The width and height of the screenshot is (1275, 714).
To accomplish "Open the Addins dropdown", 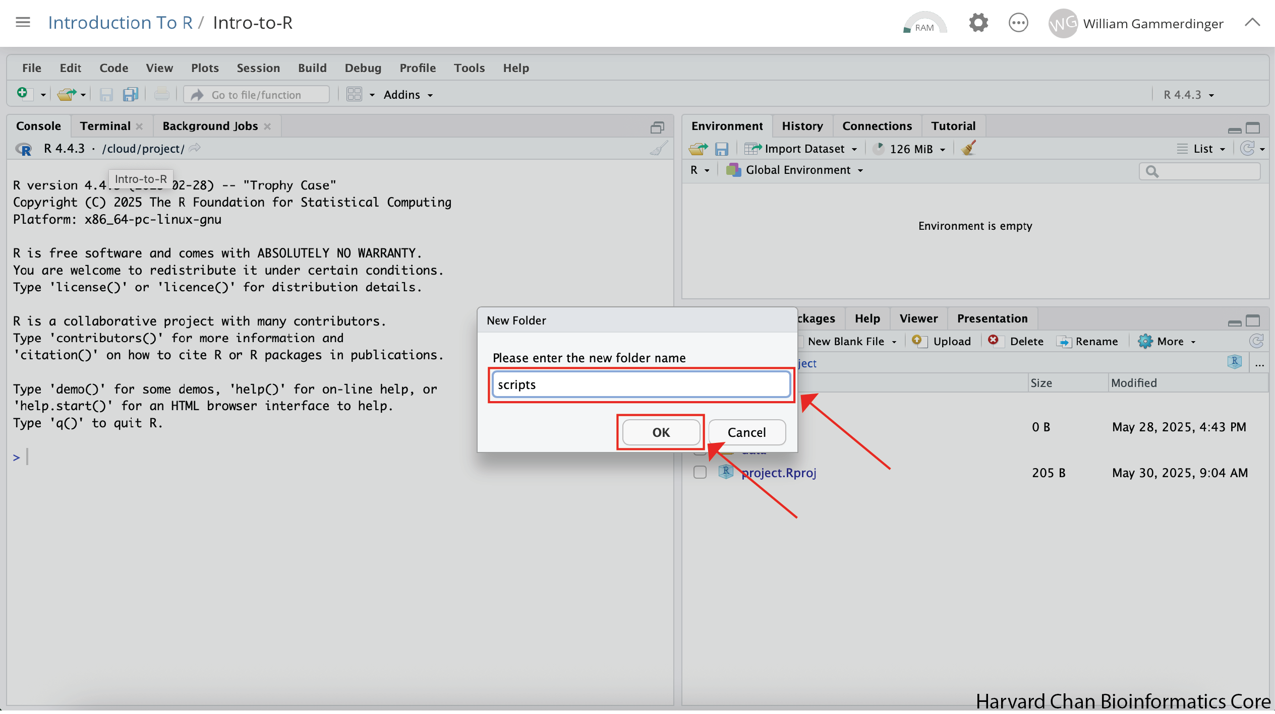I will [408, 95].
